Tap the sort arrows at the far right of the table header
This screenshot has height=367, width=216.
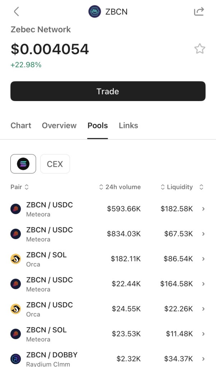click(x=201, y=187)
